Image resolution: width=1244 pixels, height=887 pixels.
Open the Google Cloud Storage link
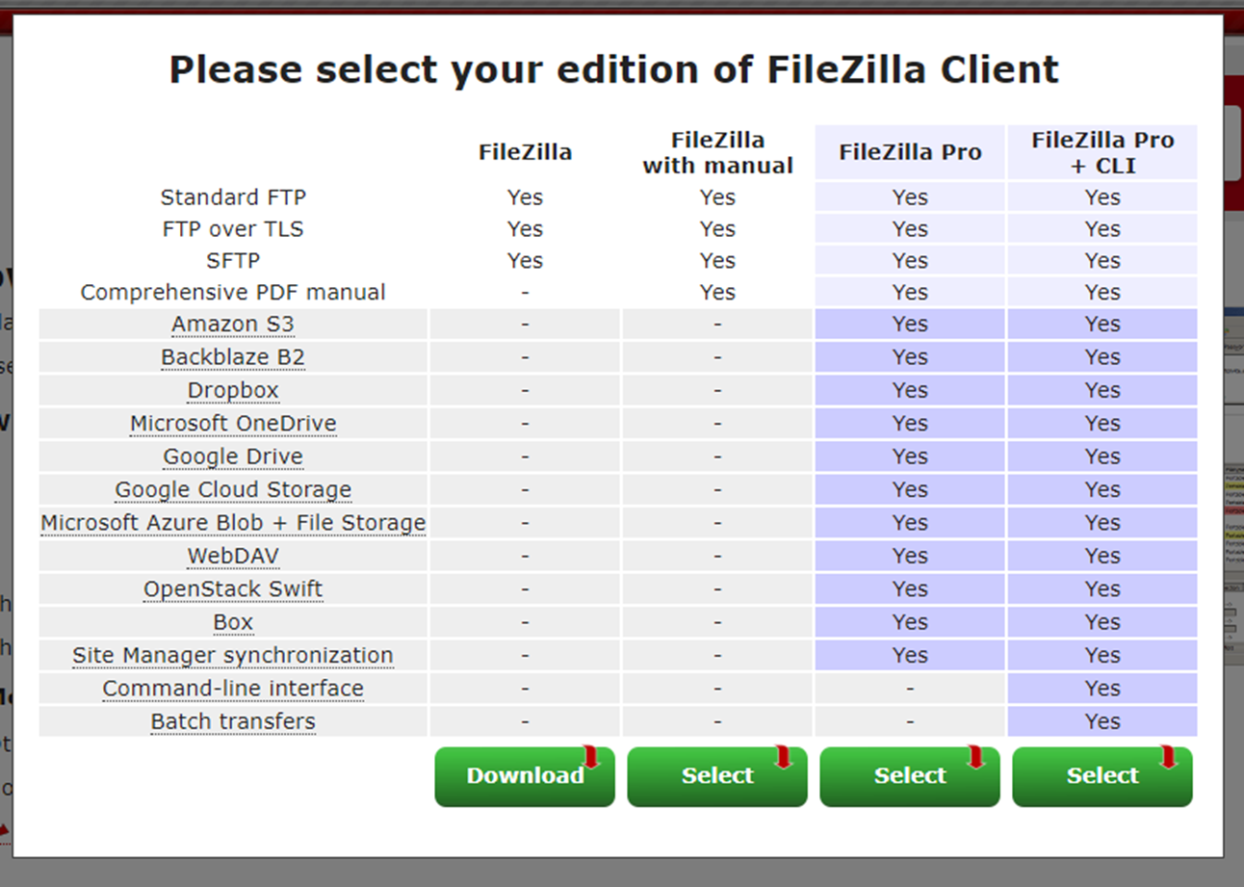[x=233, y=489]
